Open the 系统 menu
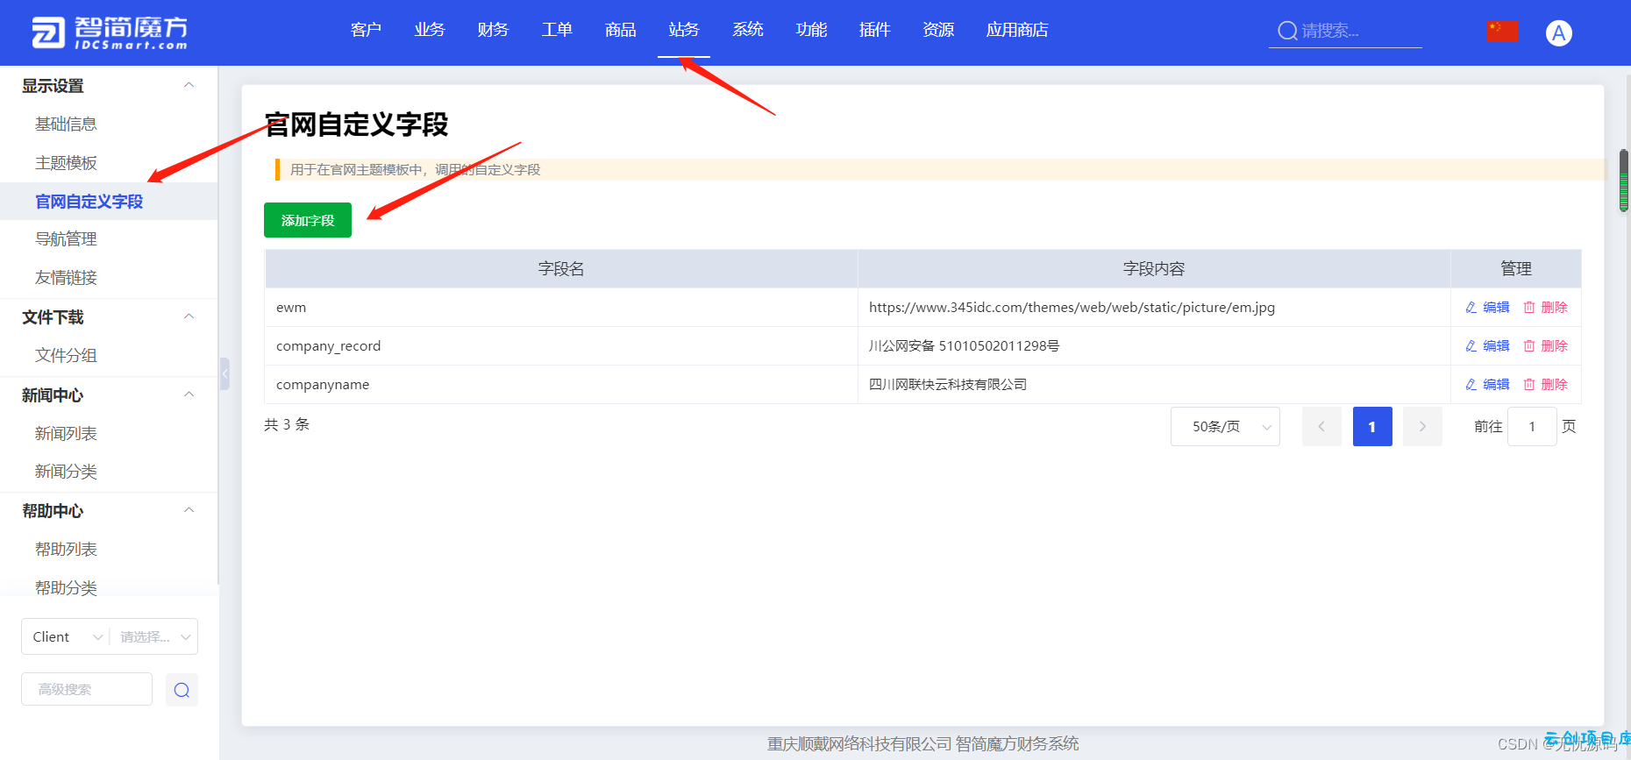Image resolution: width=1631 pixels, height=760 pixels. click(748, 30)
